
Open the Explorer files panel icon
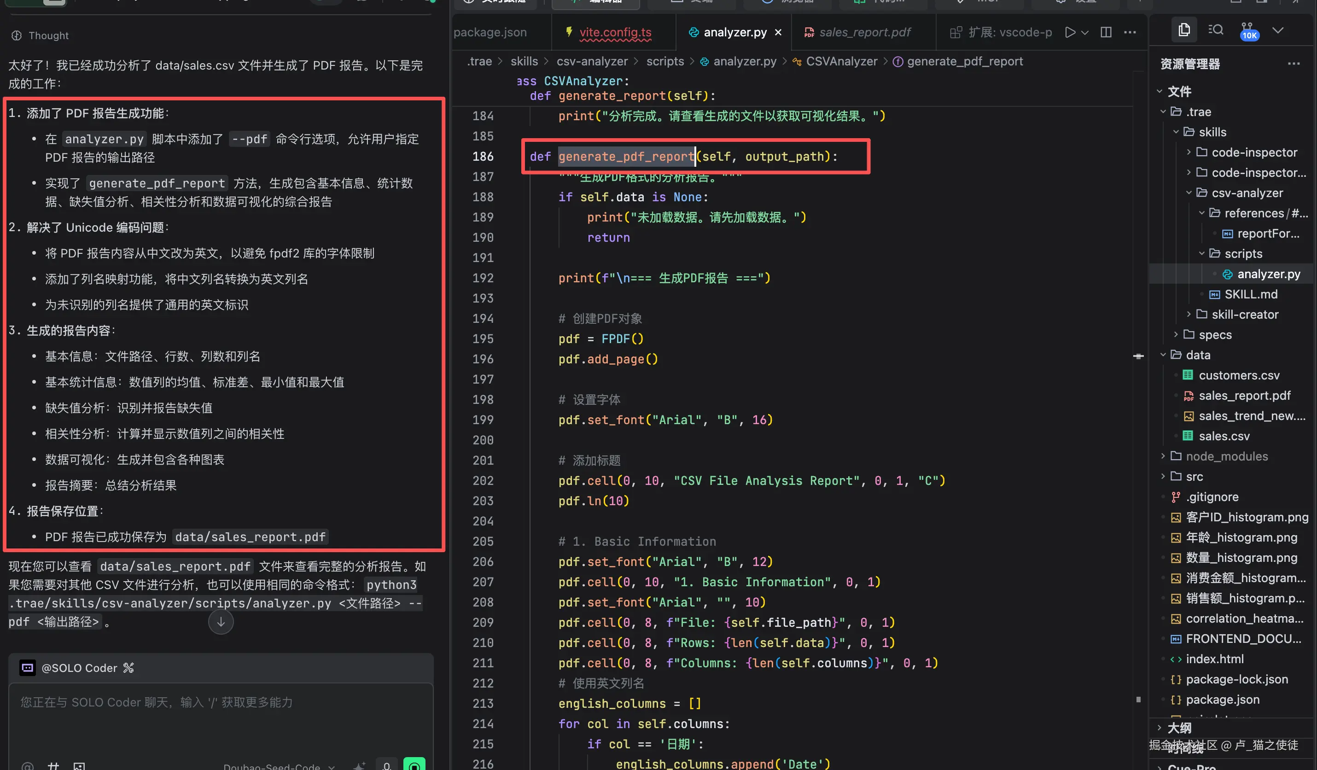click(1184, 30)
